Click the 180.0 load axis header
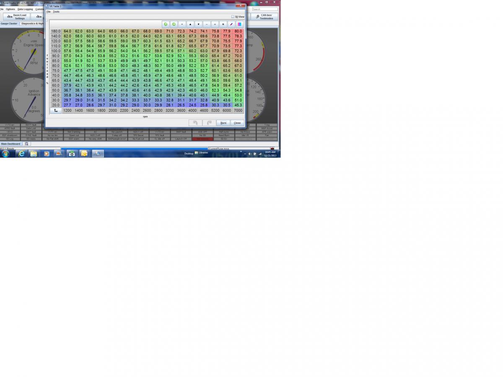 pyautogui.click(x=56, y=31)
